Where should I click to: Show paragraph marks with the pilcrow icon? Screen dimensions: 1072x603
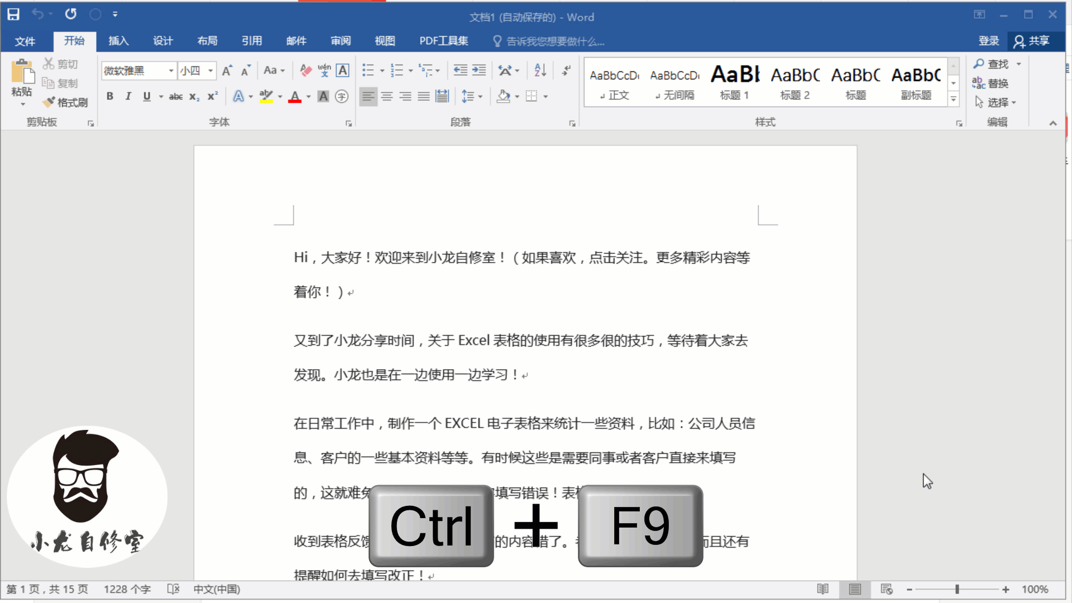(x=566, y=70)
